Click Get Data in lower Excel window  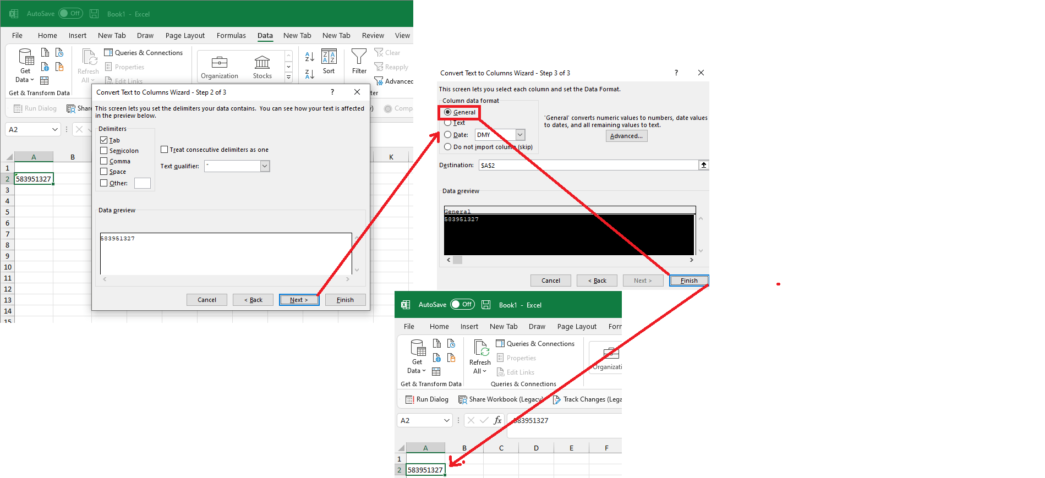pyautogui.click(x=417, y=356)
